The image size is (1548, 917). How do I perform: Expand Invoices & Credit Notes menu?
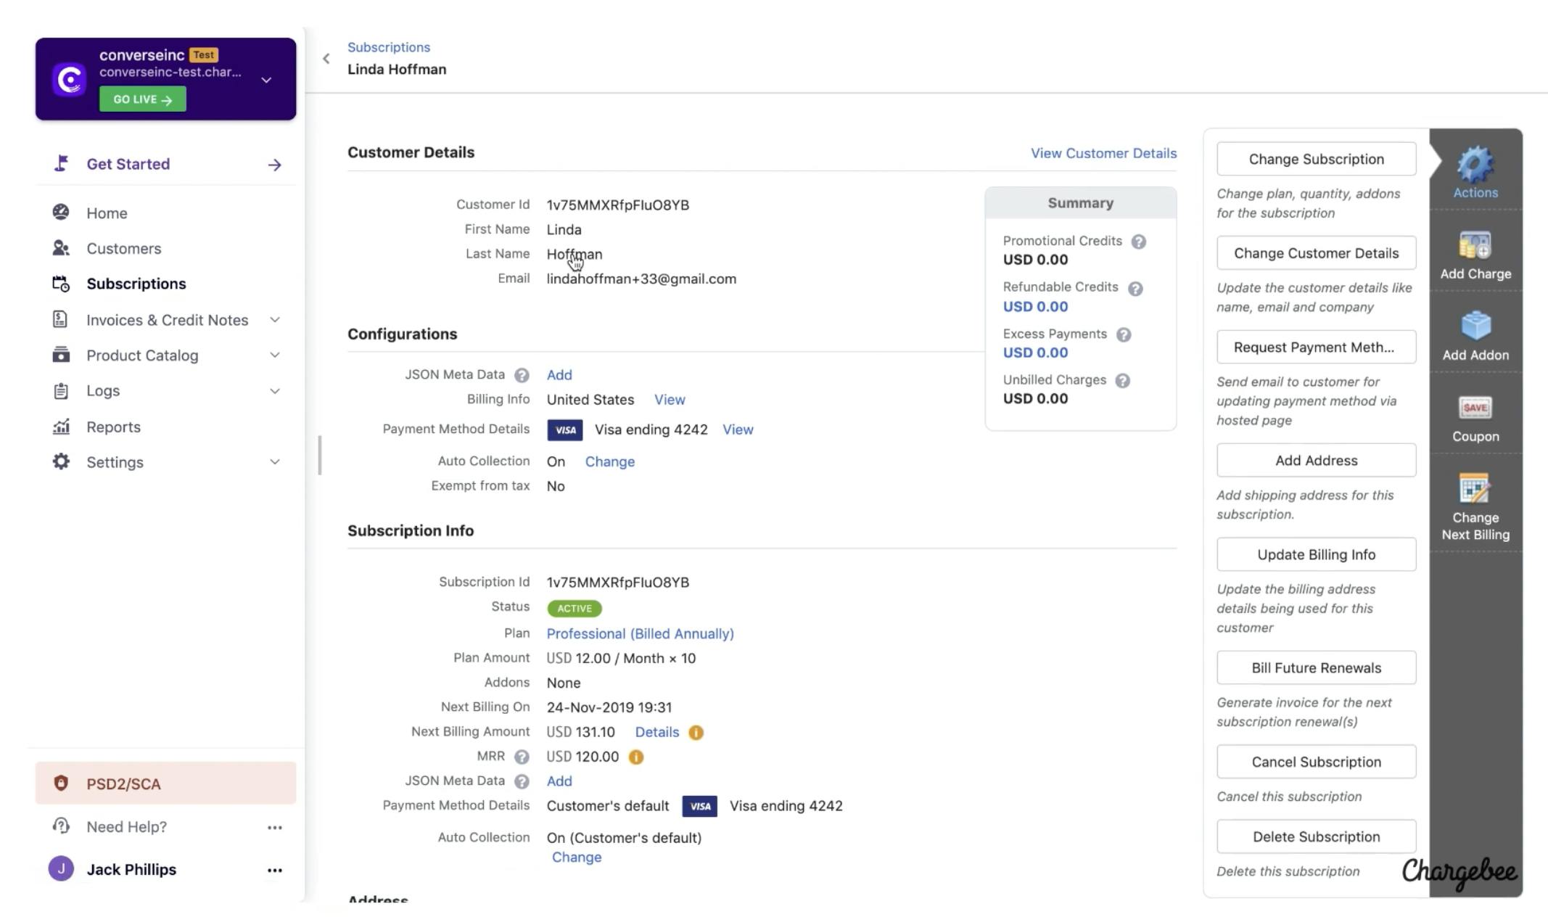coord(275,320)
